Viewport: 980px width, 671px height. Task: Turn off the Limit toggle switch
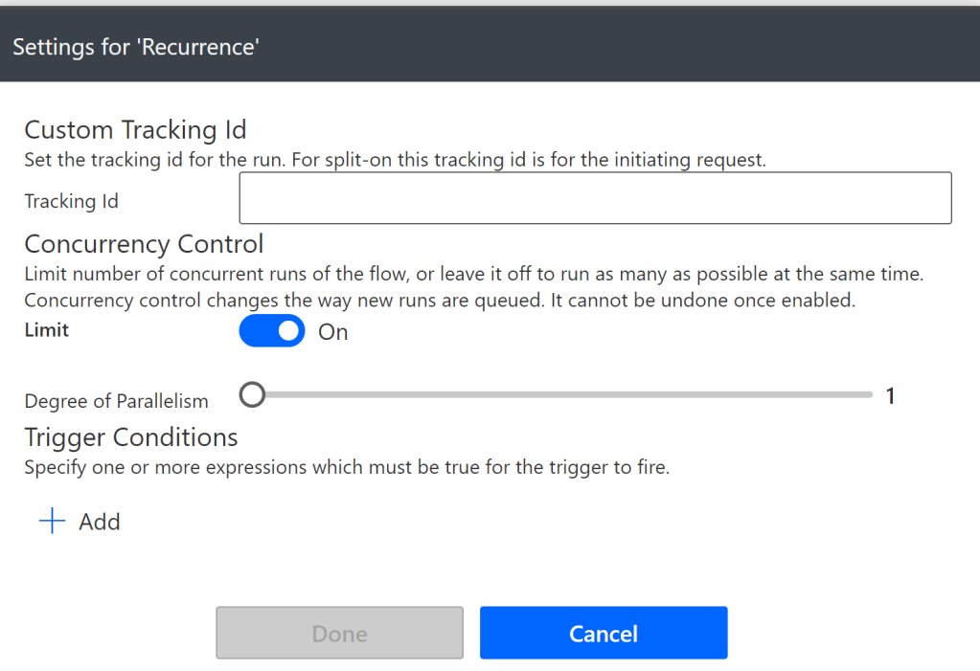[271, 332]
